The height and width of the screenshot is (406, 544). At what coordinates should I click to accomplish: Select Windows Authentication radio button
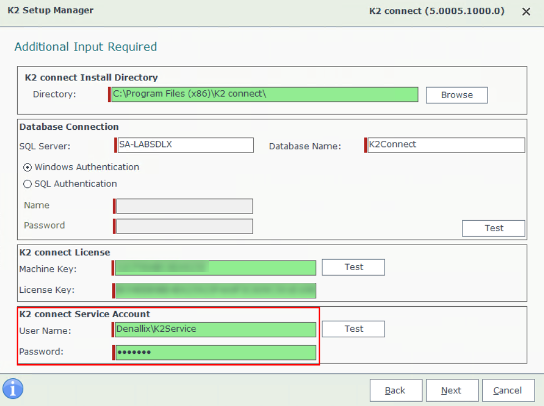27,168
